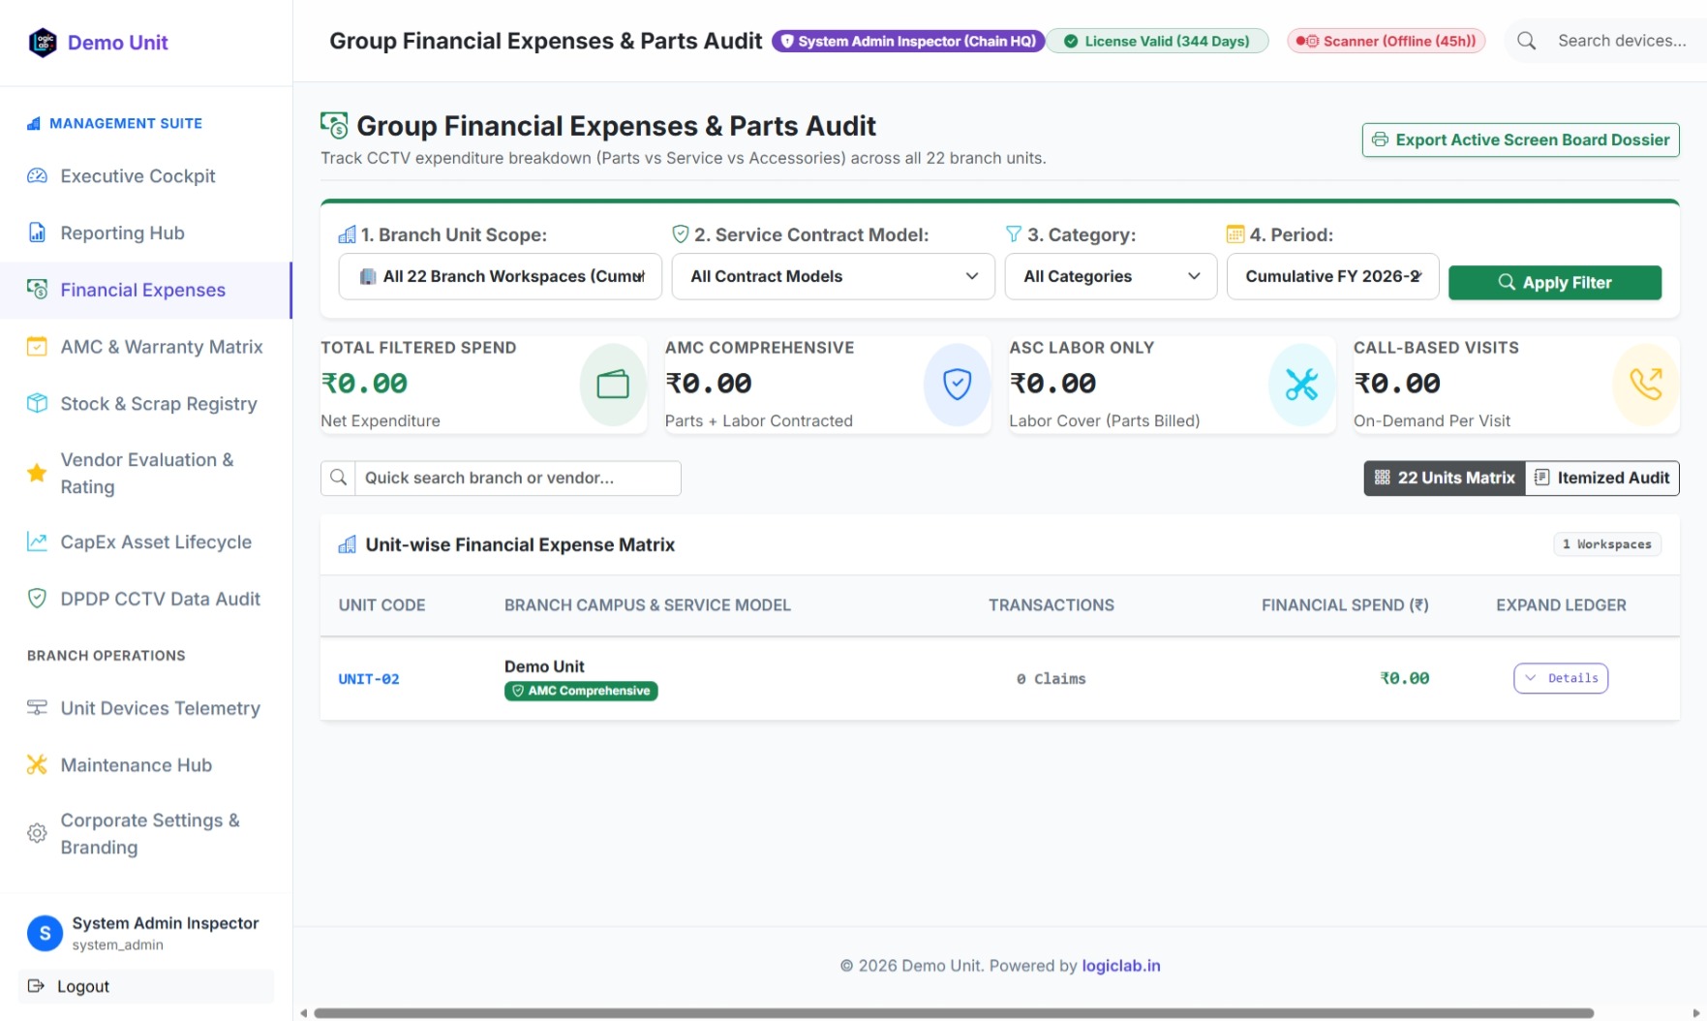Click the AMC & Warranty Matrix calendar icon

pos(37,347)
